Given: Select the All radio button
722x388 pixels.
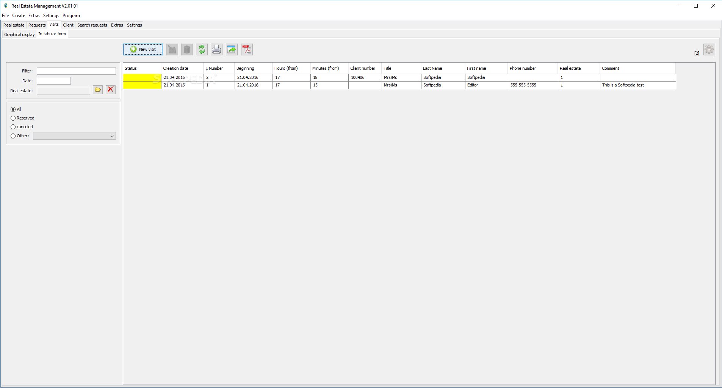Looking at the screenshot, I should click(x=13, y=109).
